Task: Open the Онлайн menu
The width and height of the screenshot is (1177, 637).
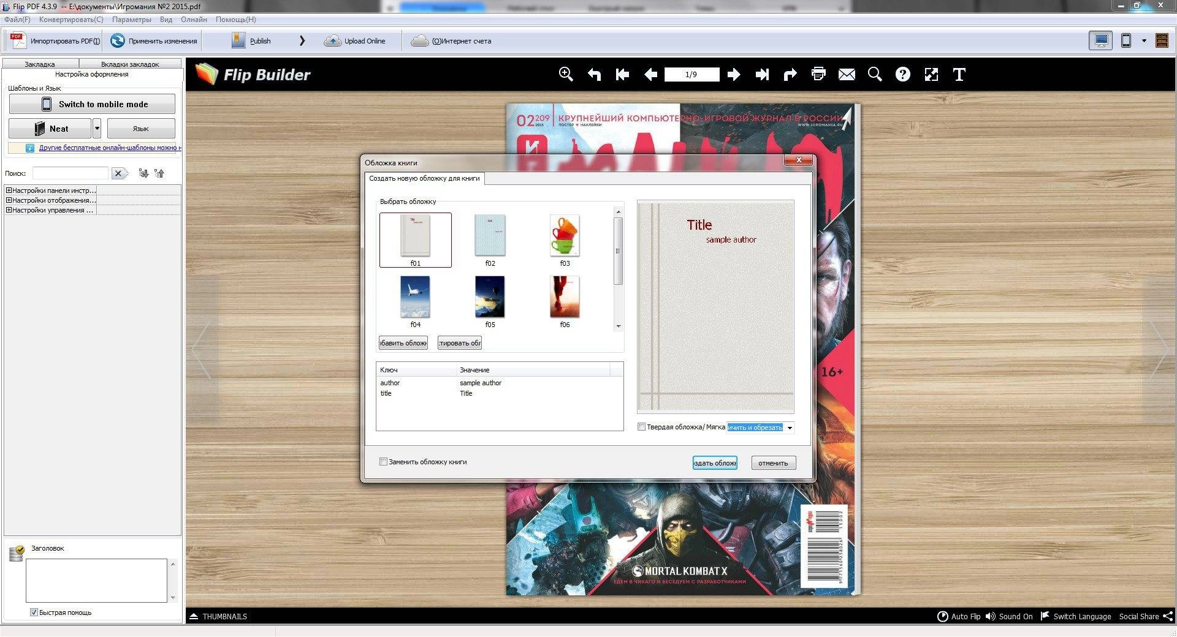Action: click(194, 20)
